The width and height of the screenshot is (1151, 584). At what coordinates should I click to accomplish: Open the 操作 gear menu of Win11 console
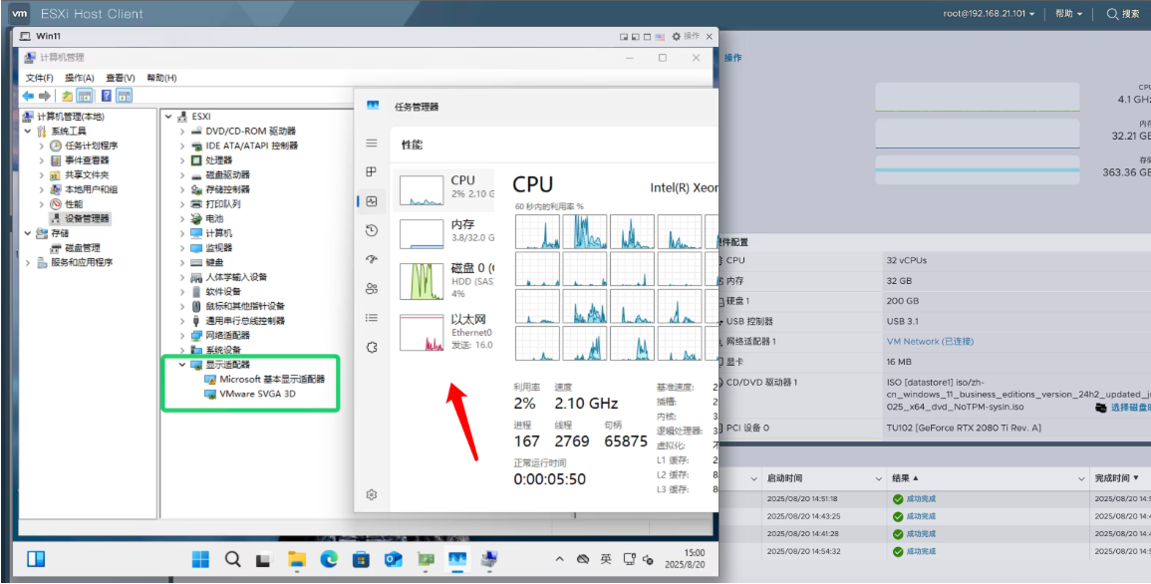(x=687, y=36)
